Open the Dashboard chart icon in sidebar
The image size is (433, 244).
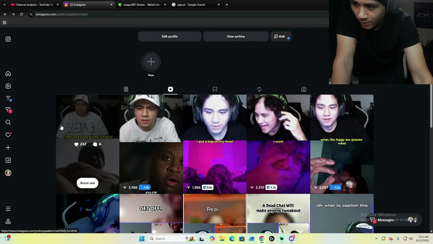pyautogui.click(x=8, y=160)
